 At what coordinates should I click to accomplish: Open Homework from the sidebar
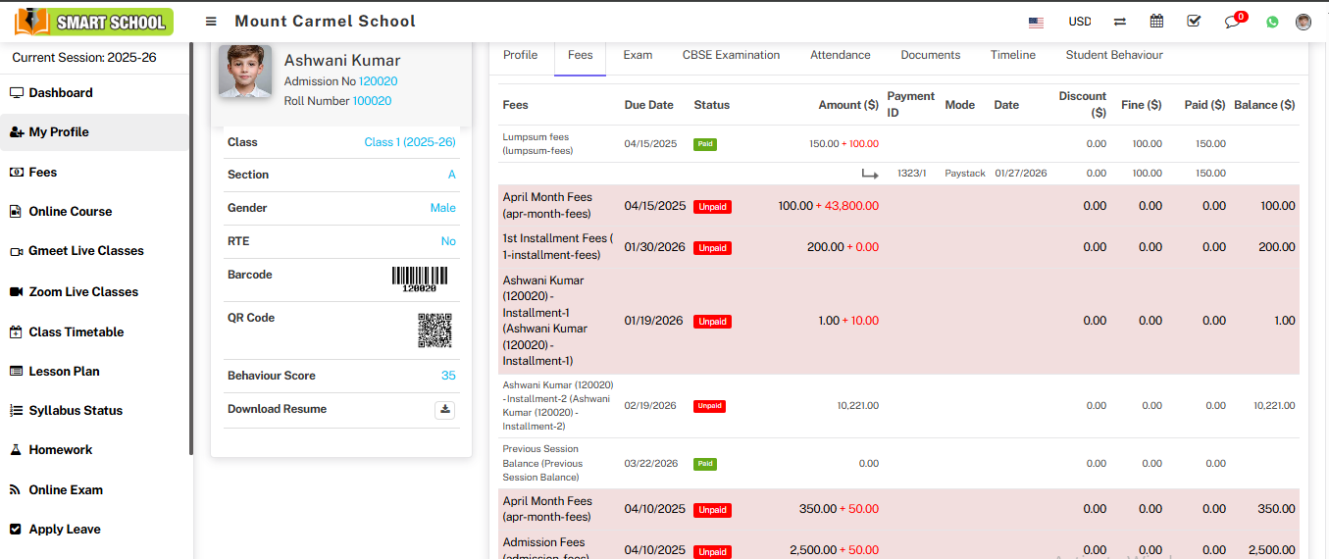[60, 450]
